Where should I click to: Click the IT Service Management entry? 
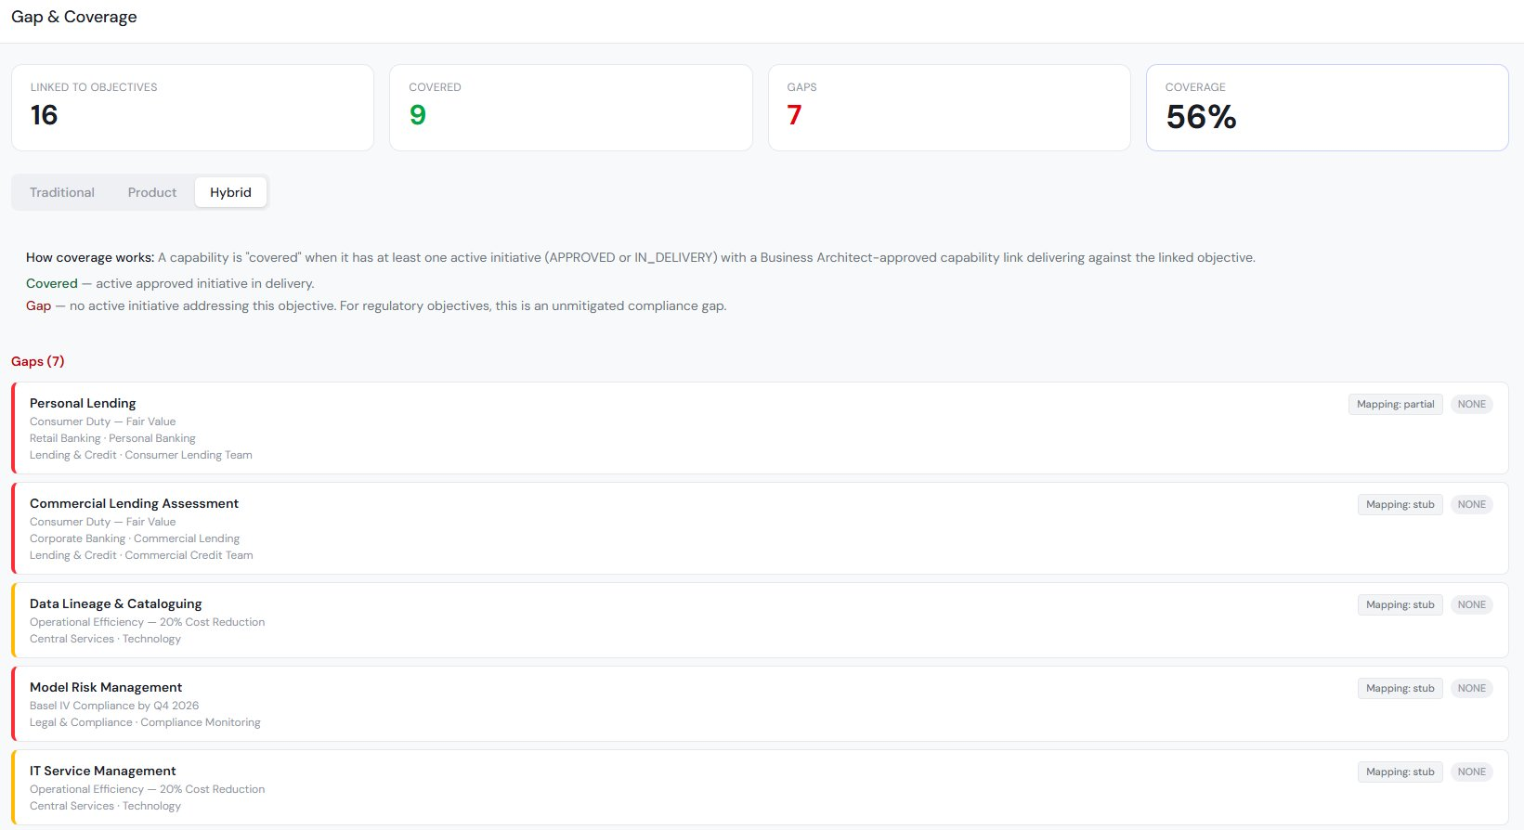pyautogui.click(x=102, y=771)
